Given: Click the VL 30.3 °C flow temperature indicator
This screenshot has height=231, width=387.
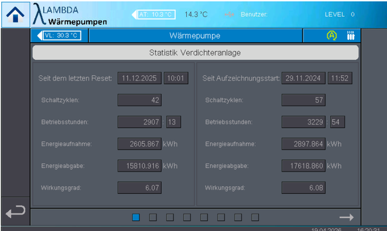Looking at the screenshot, I should click(59, 36).
